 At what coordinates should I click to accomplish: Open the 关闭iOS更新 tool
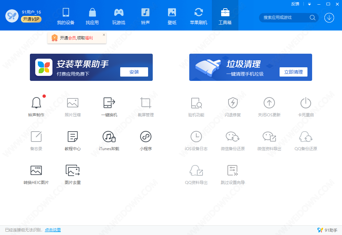[x=269, y=107]
